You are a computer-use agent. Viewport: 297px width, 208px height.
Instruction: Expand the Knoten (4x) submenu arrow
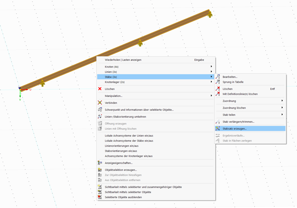click(211, 67)
